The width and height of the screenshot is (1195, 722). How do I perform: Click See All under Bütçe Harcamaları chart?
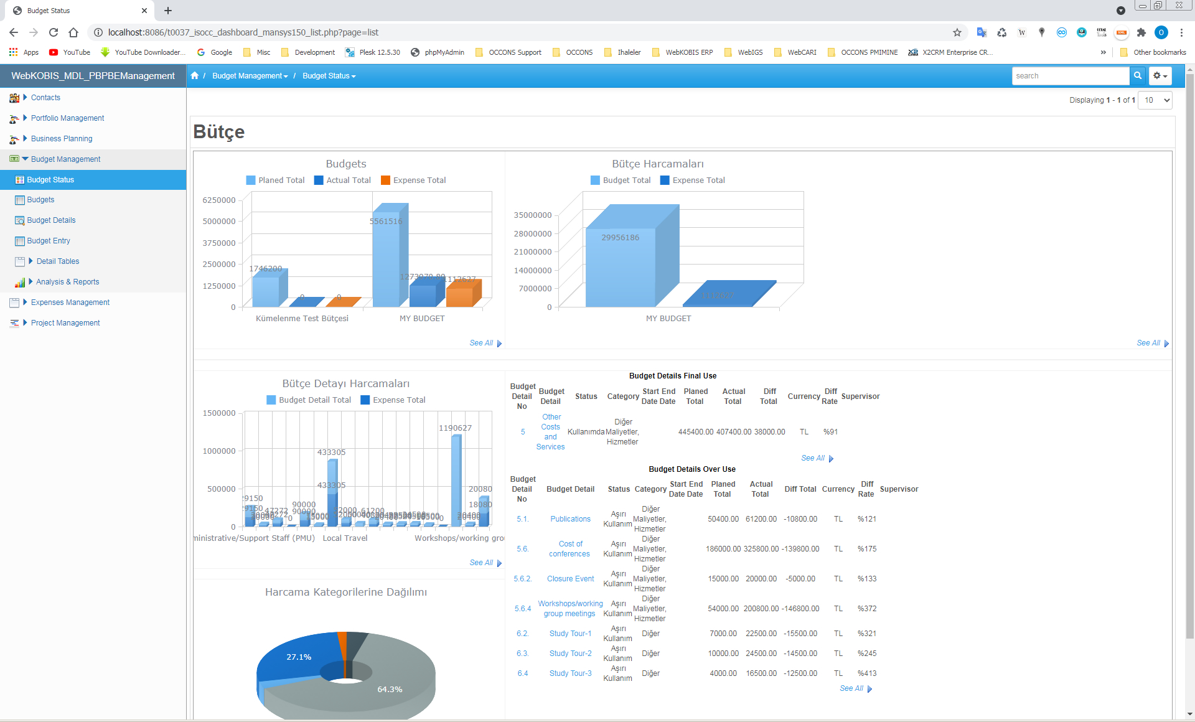click(1153, 343)
